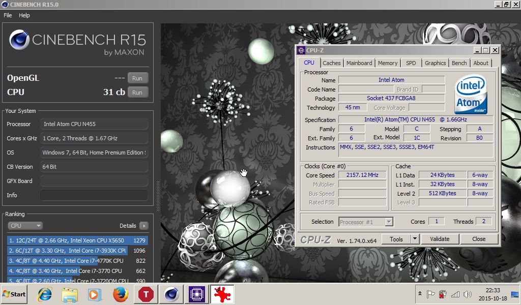Select the Core i7-4770K ranking row

[x=77, y=261]
